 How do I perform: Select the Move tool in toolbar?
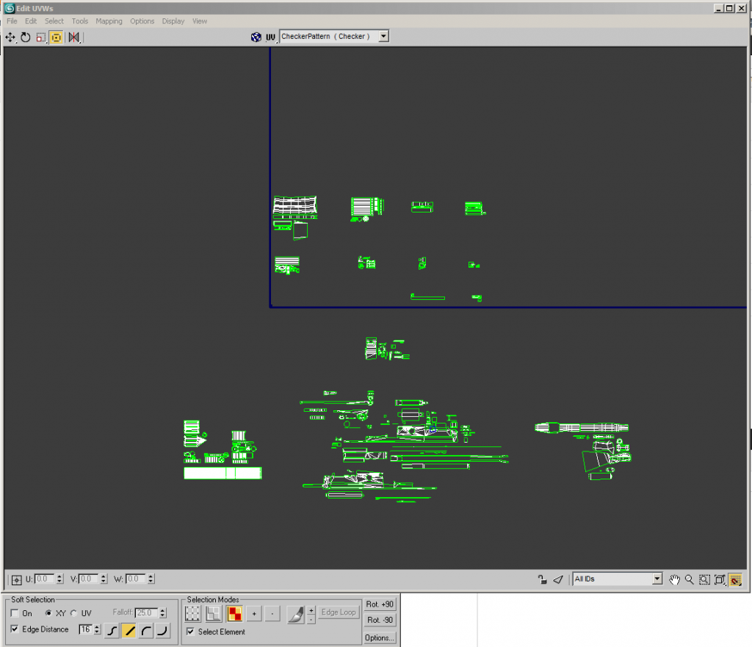pos(10,37)
